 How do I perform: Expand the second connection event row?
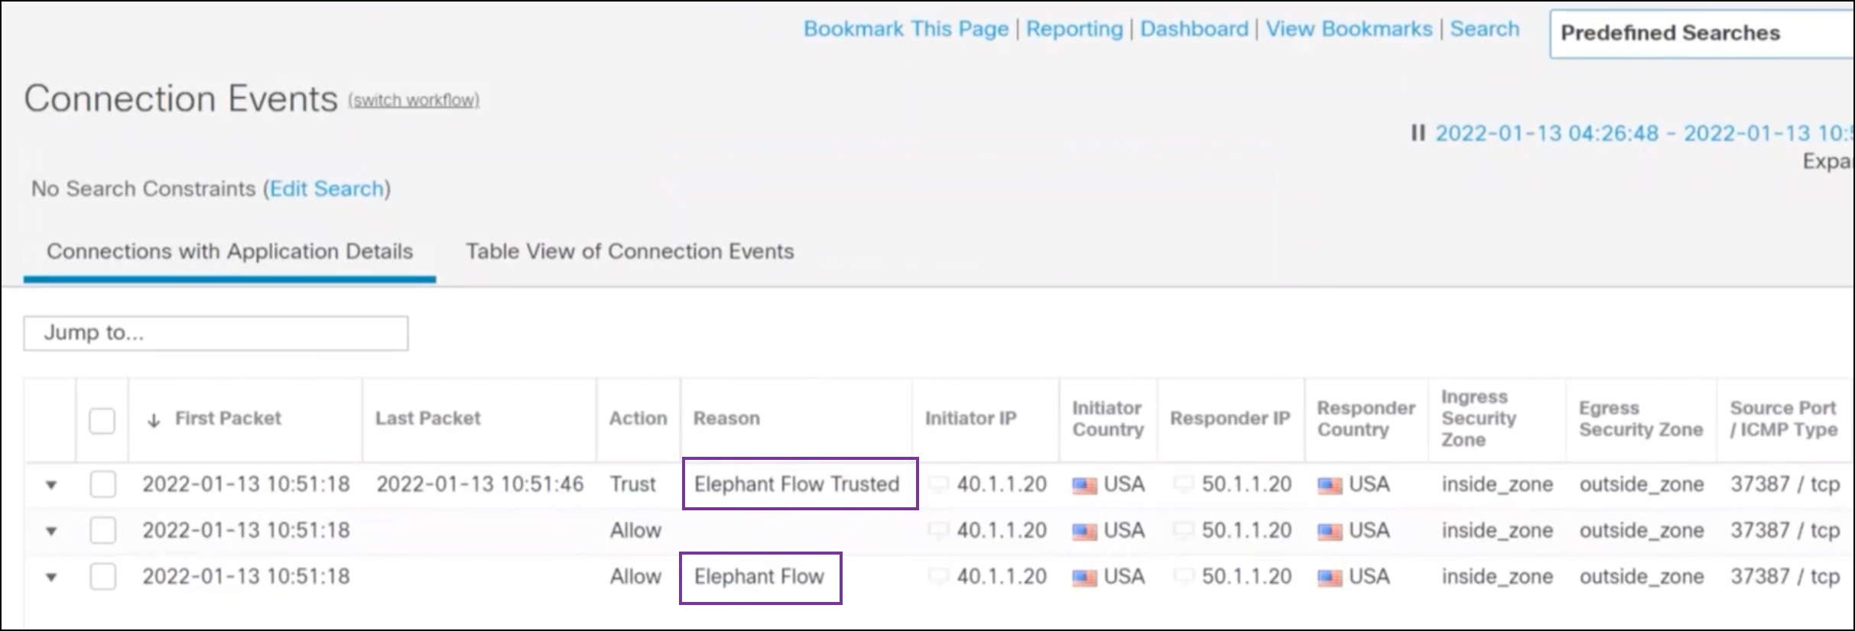[x=51, y=531]
